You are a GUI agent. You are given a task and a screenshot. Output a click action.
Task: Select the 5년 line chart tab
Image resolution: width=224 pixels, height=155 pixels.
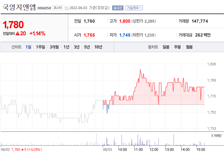point(87,47)
